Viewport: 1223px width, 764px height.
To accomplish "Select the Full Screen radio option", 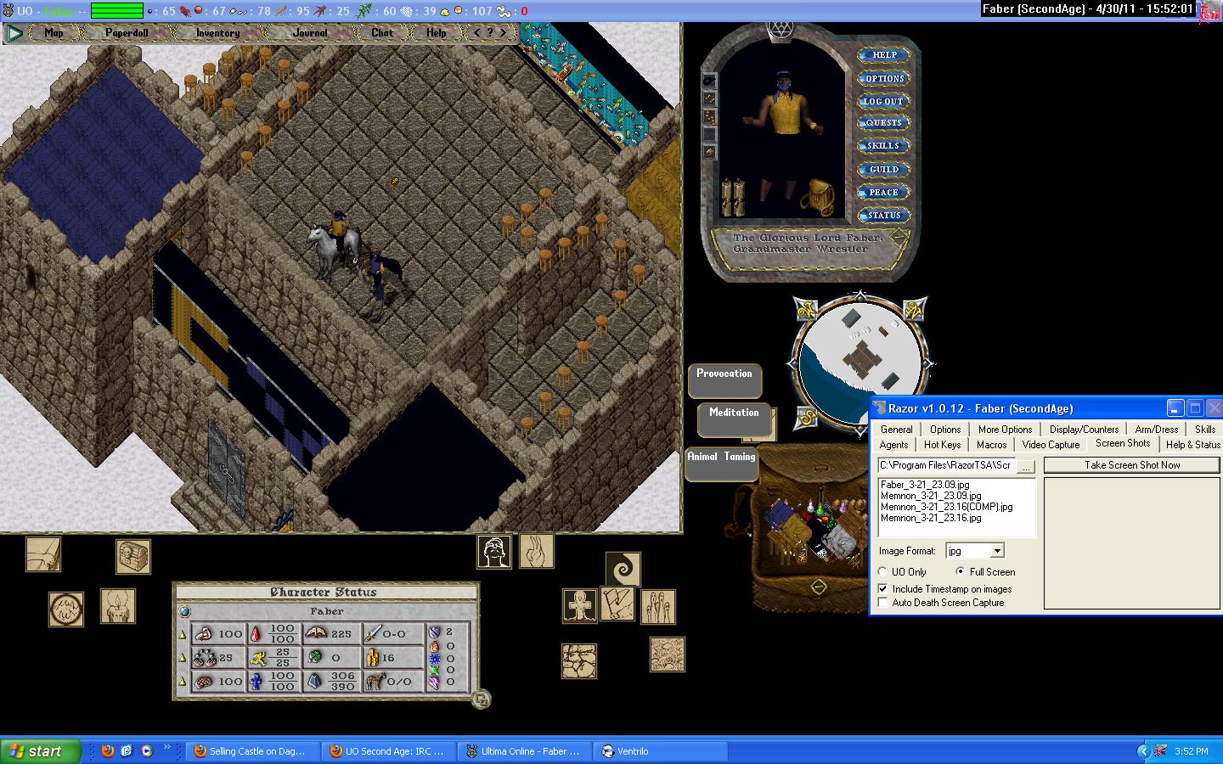I will point(960,572).
